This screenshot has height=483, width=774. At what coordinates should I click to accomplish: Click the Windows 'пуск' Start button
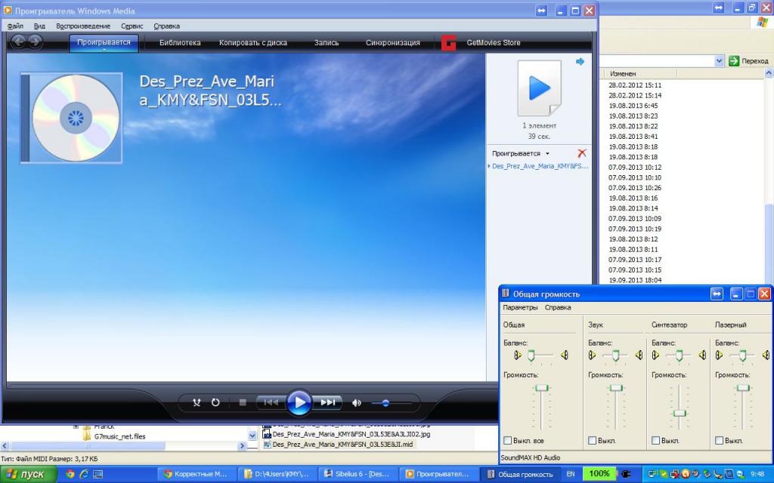coord(26,474)
